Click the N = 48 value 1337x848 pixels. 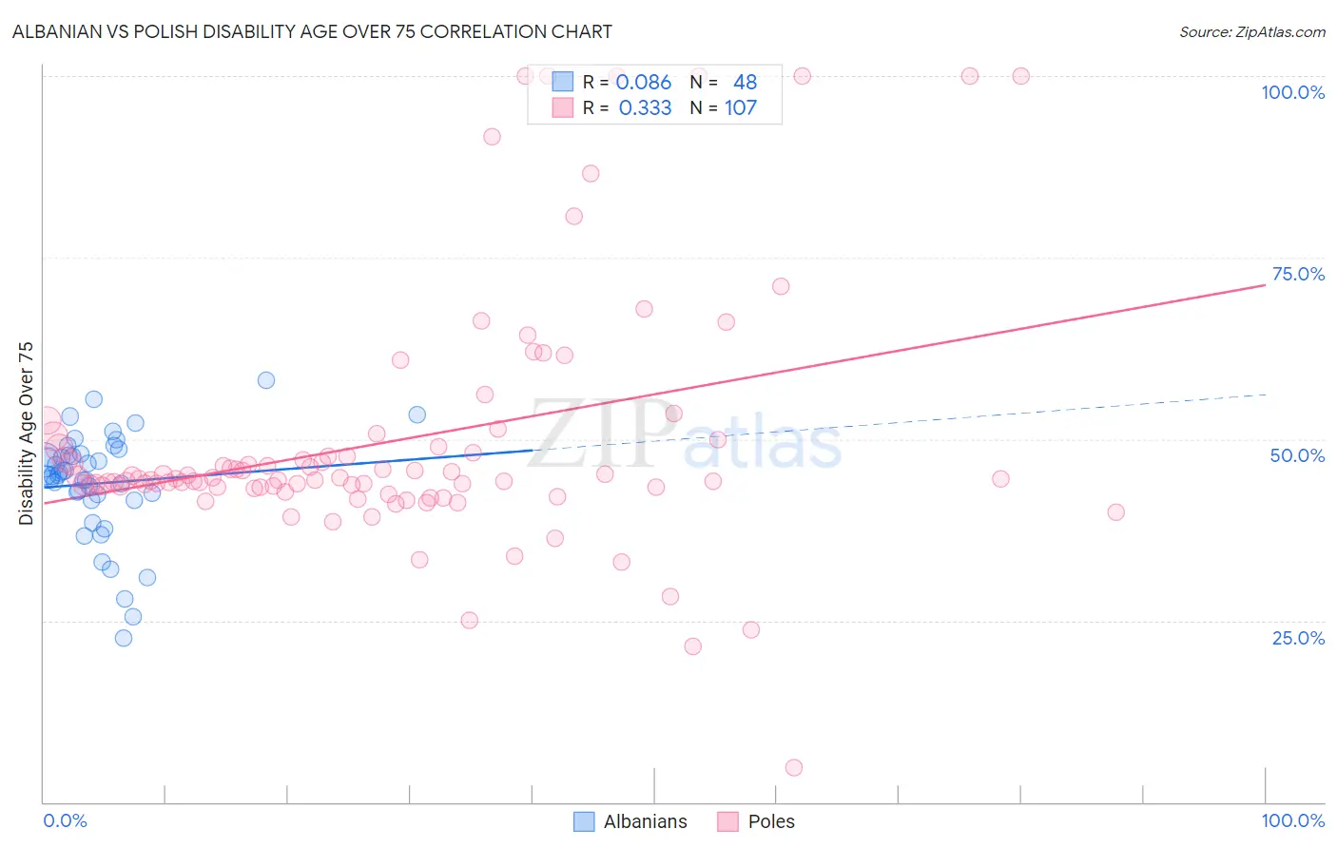724,82
